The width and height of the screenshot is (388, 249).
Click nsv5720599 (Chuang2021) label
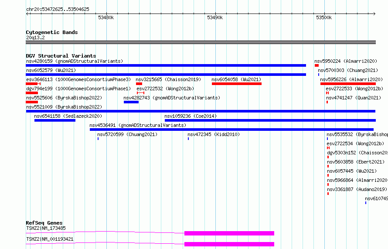point(127,134)
